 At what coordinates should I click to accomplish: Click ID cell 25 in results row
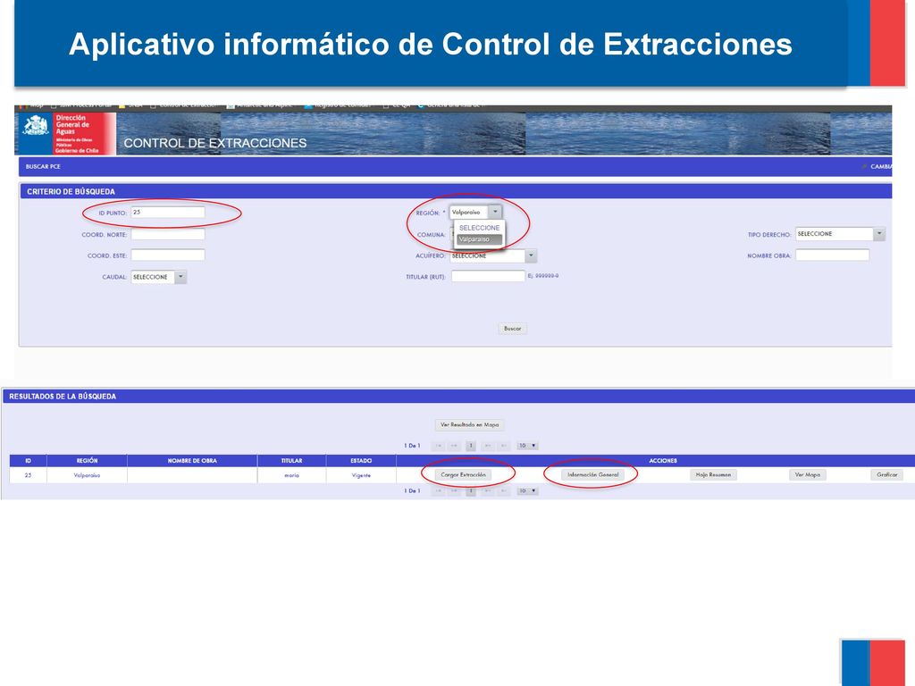pos(28,475)
